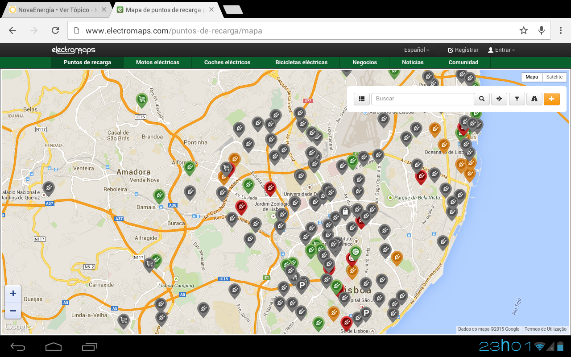The image size is (571, 357).
Task: Open the list view of charging points
Action: 361,99
